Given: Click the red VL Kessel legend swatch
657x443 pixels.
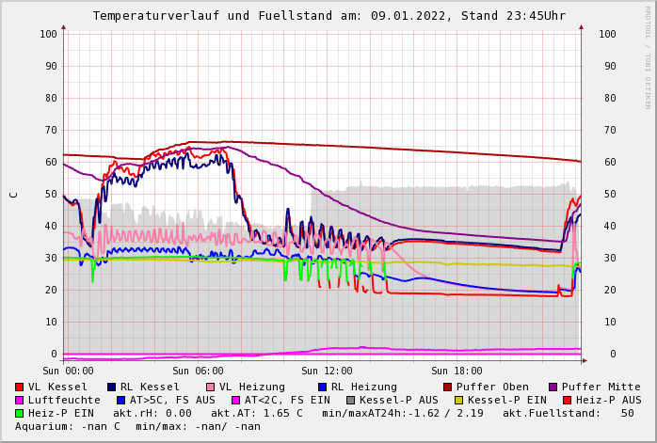Looking at the screenshot, I should pos(20,387).
